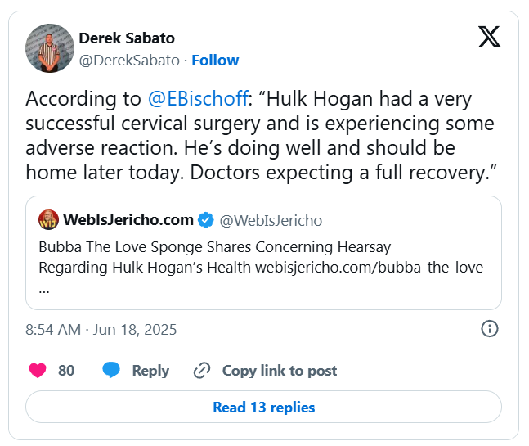Follow the @DerekSabato account
Screen dimensions: 529x446
215,60
